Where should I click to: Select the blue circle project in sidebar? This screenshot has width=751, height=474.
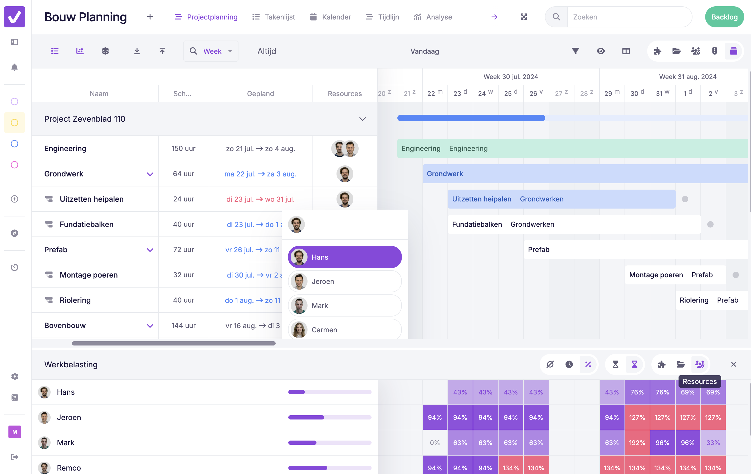(x=14, y=144)
